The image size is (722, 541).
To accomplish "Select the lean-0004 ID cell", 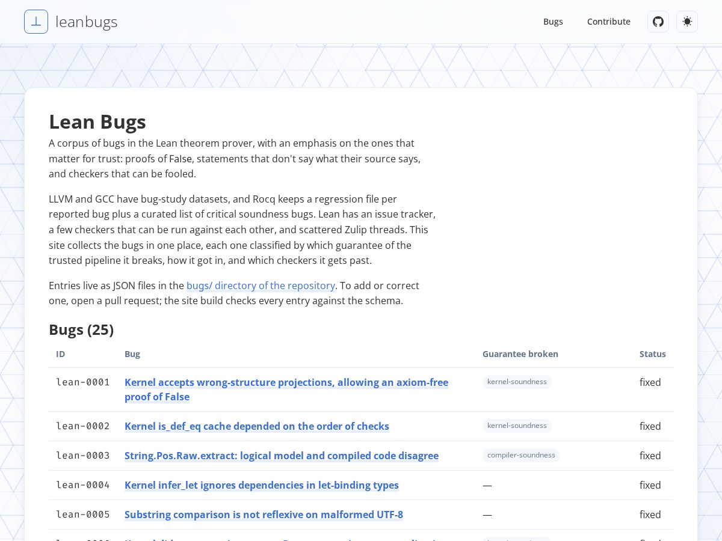I will [83, 485].
